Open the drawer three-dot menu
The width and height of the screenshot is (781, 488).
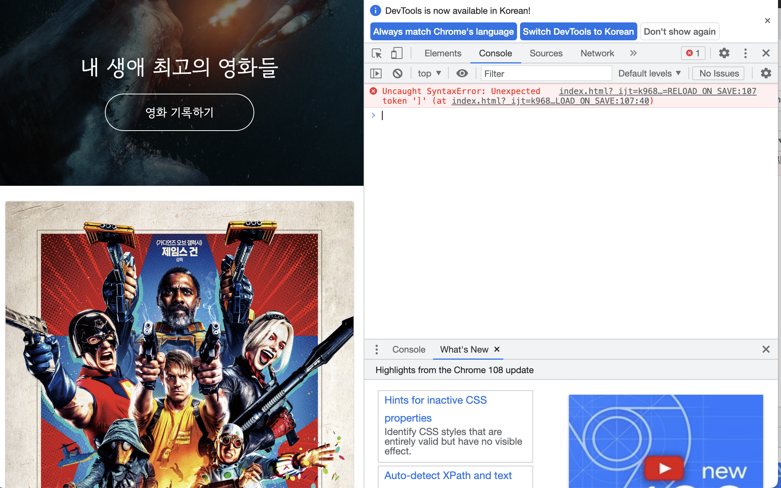click(376, 350)
